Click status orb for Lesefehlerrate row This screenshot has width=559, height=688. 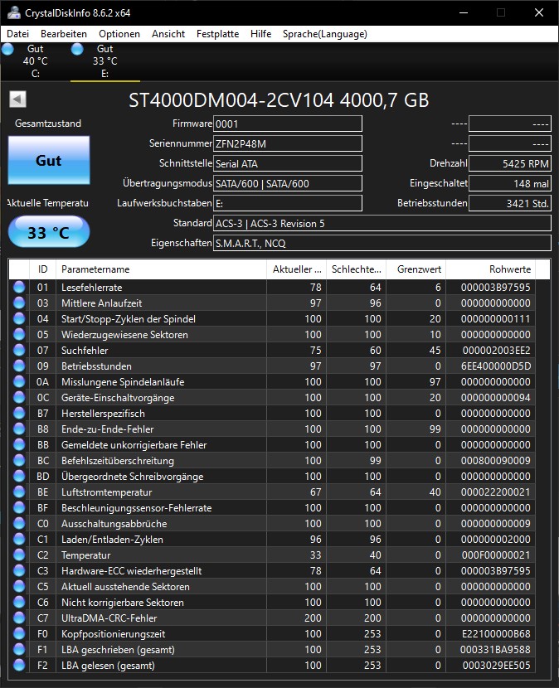pyautogui.click(x=19, y=287)
